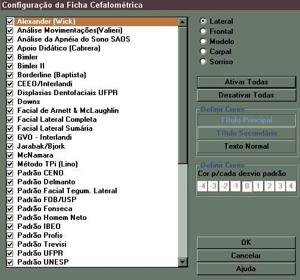Uncheck the McNamara analysis checkbox
Viewport: 300px width, 280px height.
(x=10, y=155)
